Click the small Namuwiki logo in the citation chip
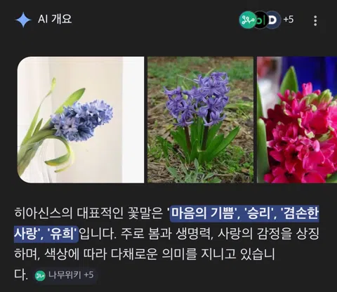 click(40, 275)
